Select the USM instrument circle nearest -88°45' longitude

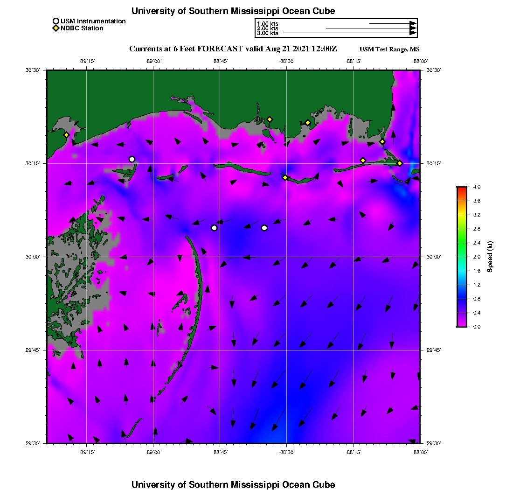coord(214,228)
